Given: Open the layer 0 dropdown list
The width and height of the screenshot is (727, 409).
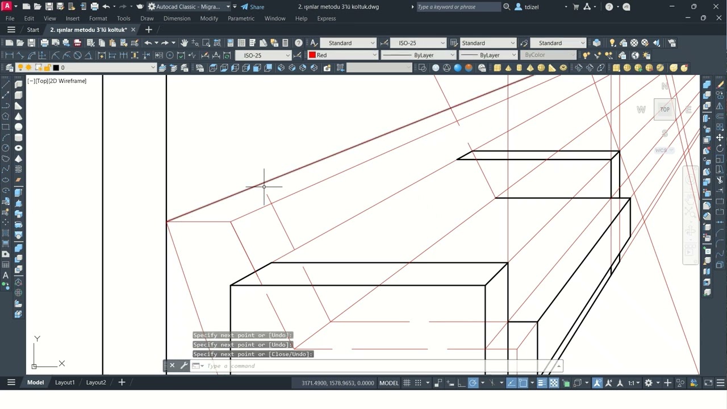Looking at the screenshot, I should tap(106, 68).
